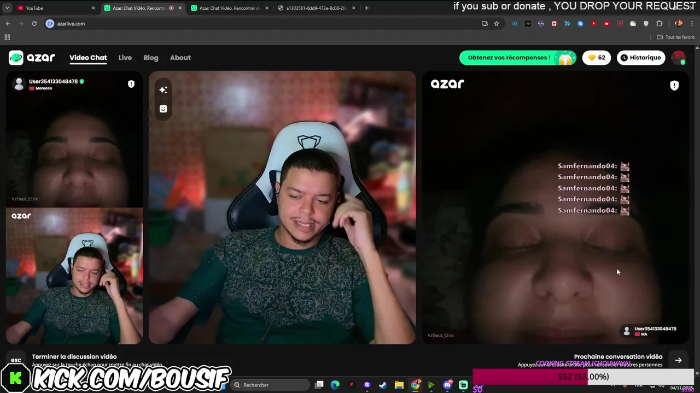Click the Azar logo in the header
This screenshot has height=393, width=700.
click(32, 57)
